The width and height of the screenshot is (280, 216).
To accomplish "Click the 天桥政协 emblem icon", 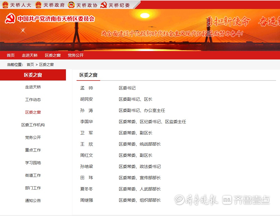I will click(x=71, y=5).
